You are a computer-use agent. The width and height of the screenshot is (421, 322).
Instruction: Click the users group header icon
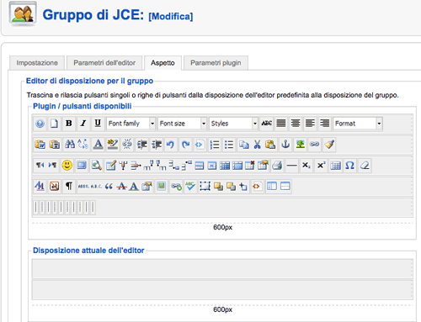coord(23,13)
